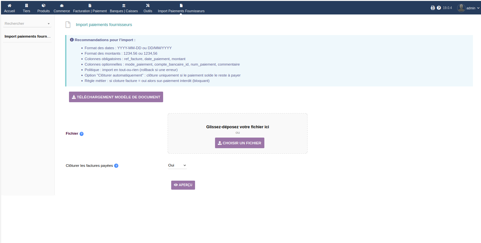Image resolution: width=481 pixels, height=243 pixels.
Task: Open the Outils tools icon
Action: tap(148, 5)
